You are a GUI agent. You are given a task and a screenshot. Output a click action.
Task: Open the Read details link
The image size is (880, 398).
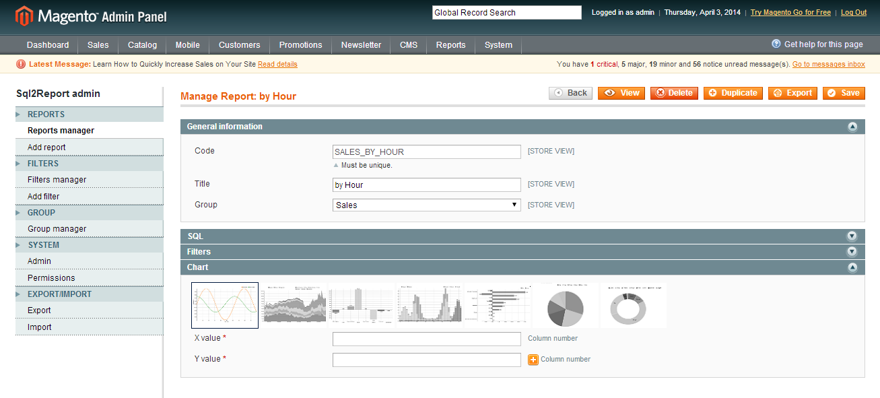[x=277, y=64]
